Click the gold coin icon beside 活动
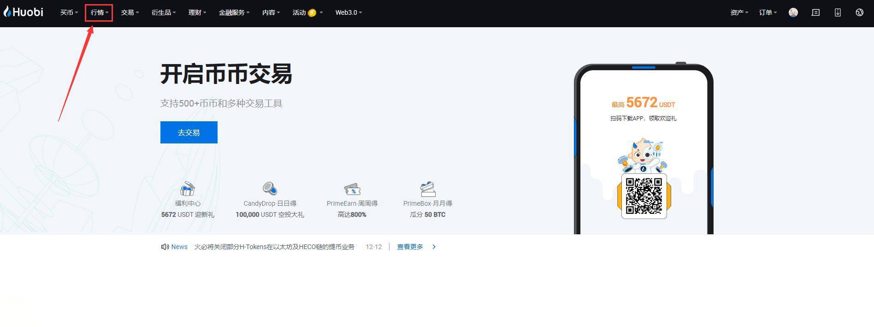 (x=312, y=12)
